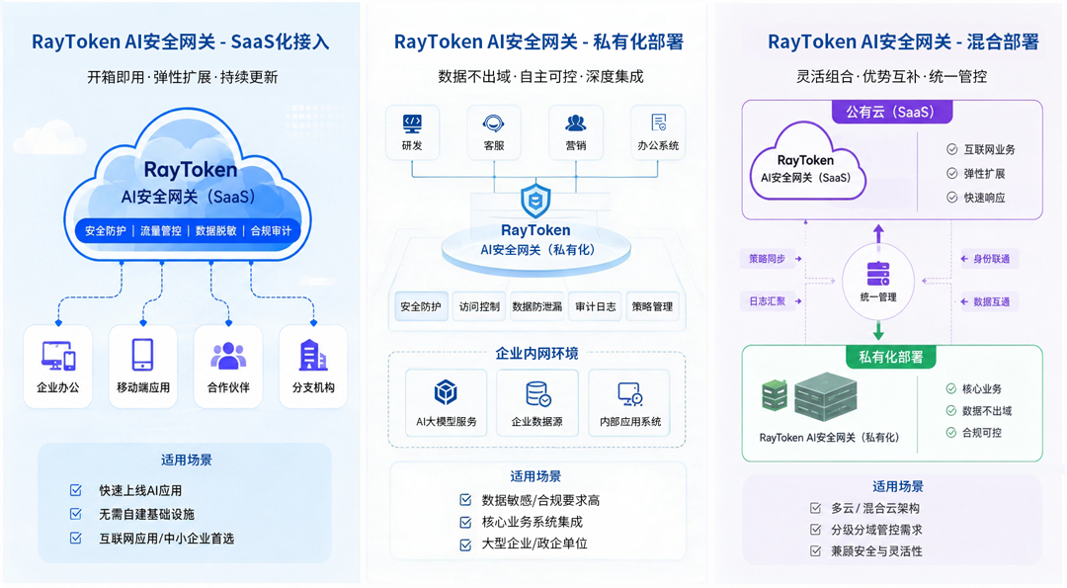Click the check mark beside 弹性扩展
The image size is (1067, 588).
(x=952, y=173)
